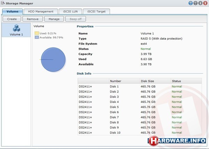This screenshot has height=149, width=209.
Task: Click the green Normal status in Properties
Action: tap(146, 49)
